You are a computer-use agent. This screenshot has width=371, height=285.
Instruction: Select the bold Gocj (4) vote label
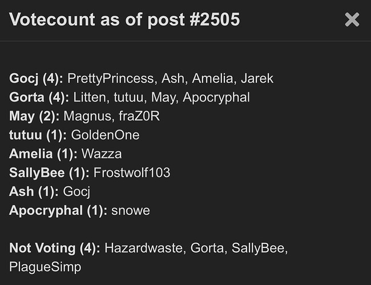(36, 79)
